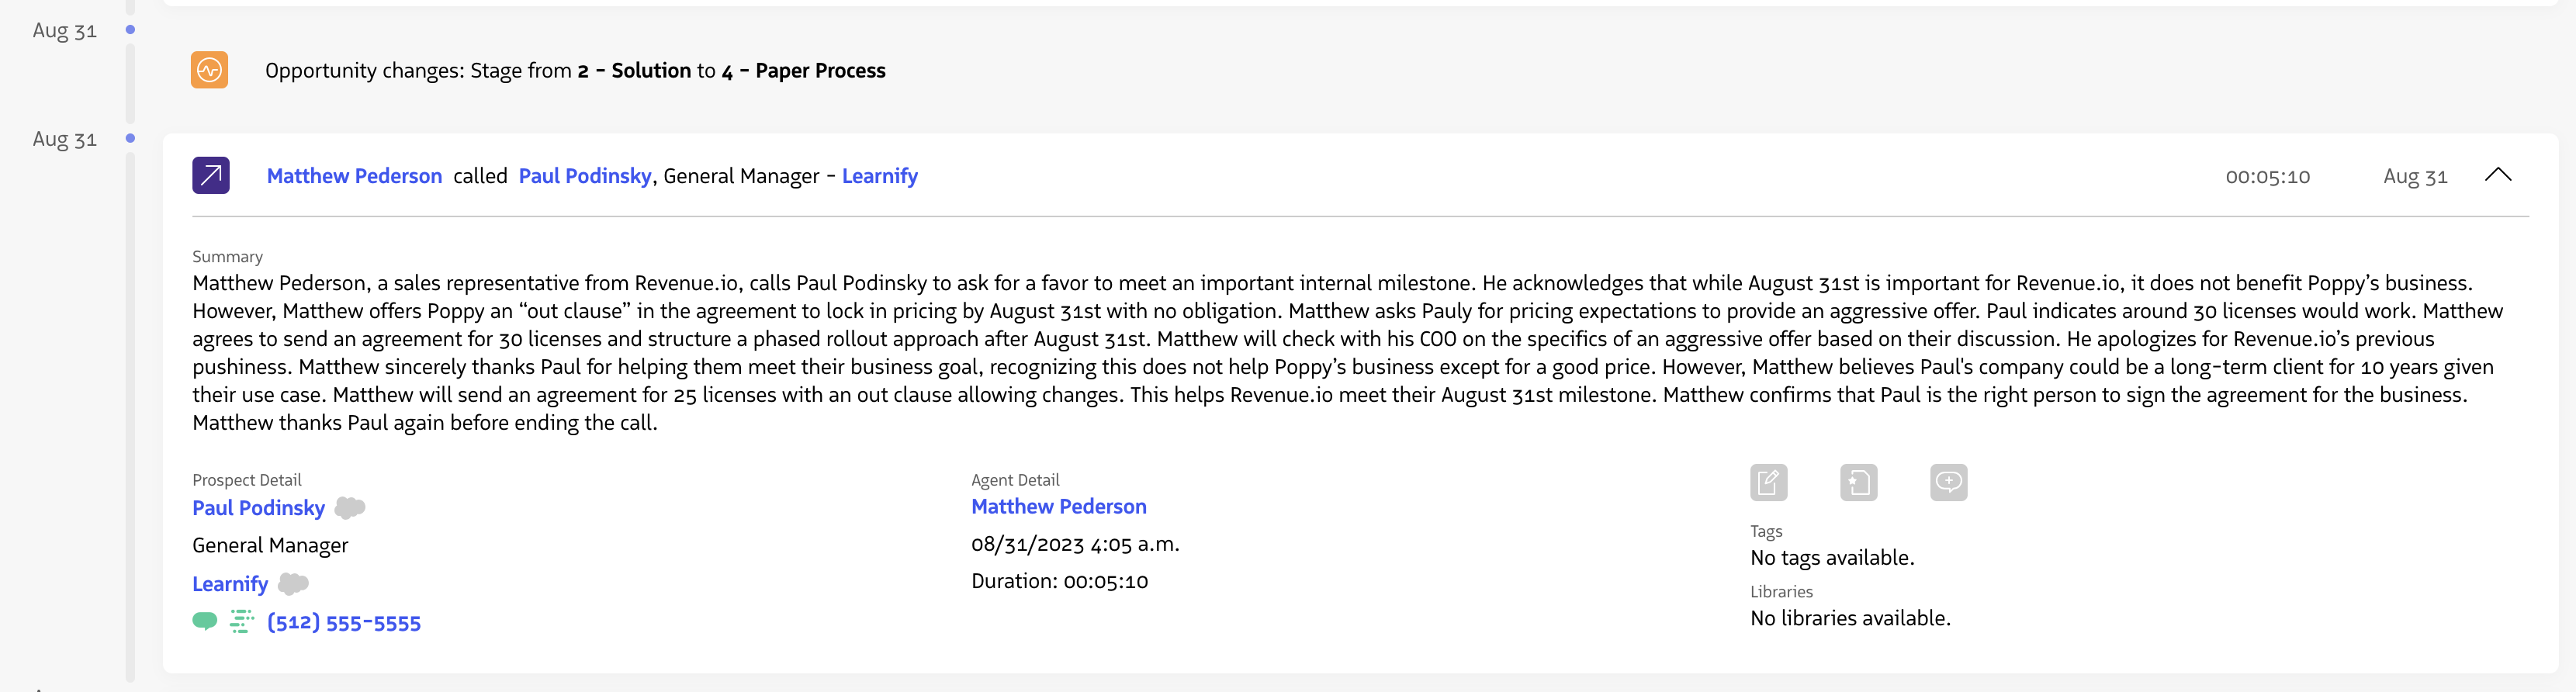
Task: Click the purple outbound call arrow icon
Action: pos(210,175)
